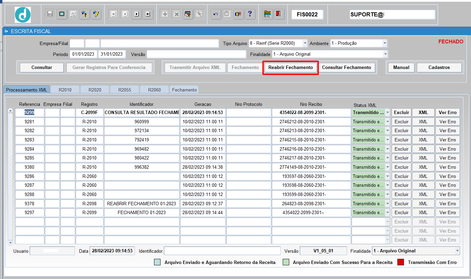Viewport: 471px width, 279px height.
Task: Click the Undo arrow toolbar icon
Action: click(x=216, y=14)
